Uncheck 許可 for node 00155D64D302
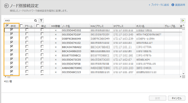The image size is (188, 103). click(12, 30)
